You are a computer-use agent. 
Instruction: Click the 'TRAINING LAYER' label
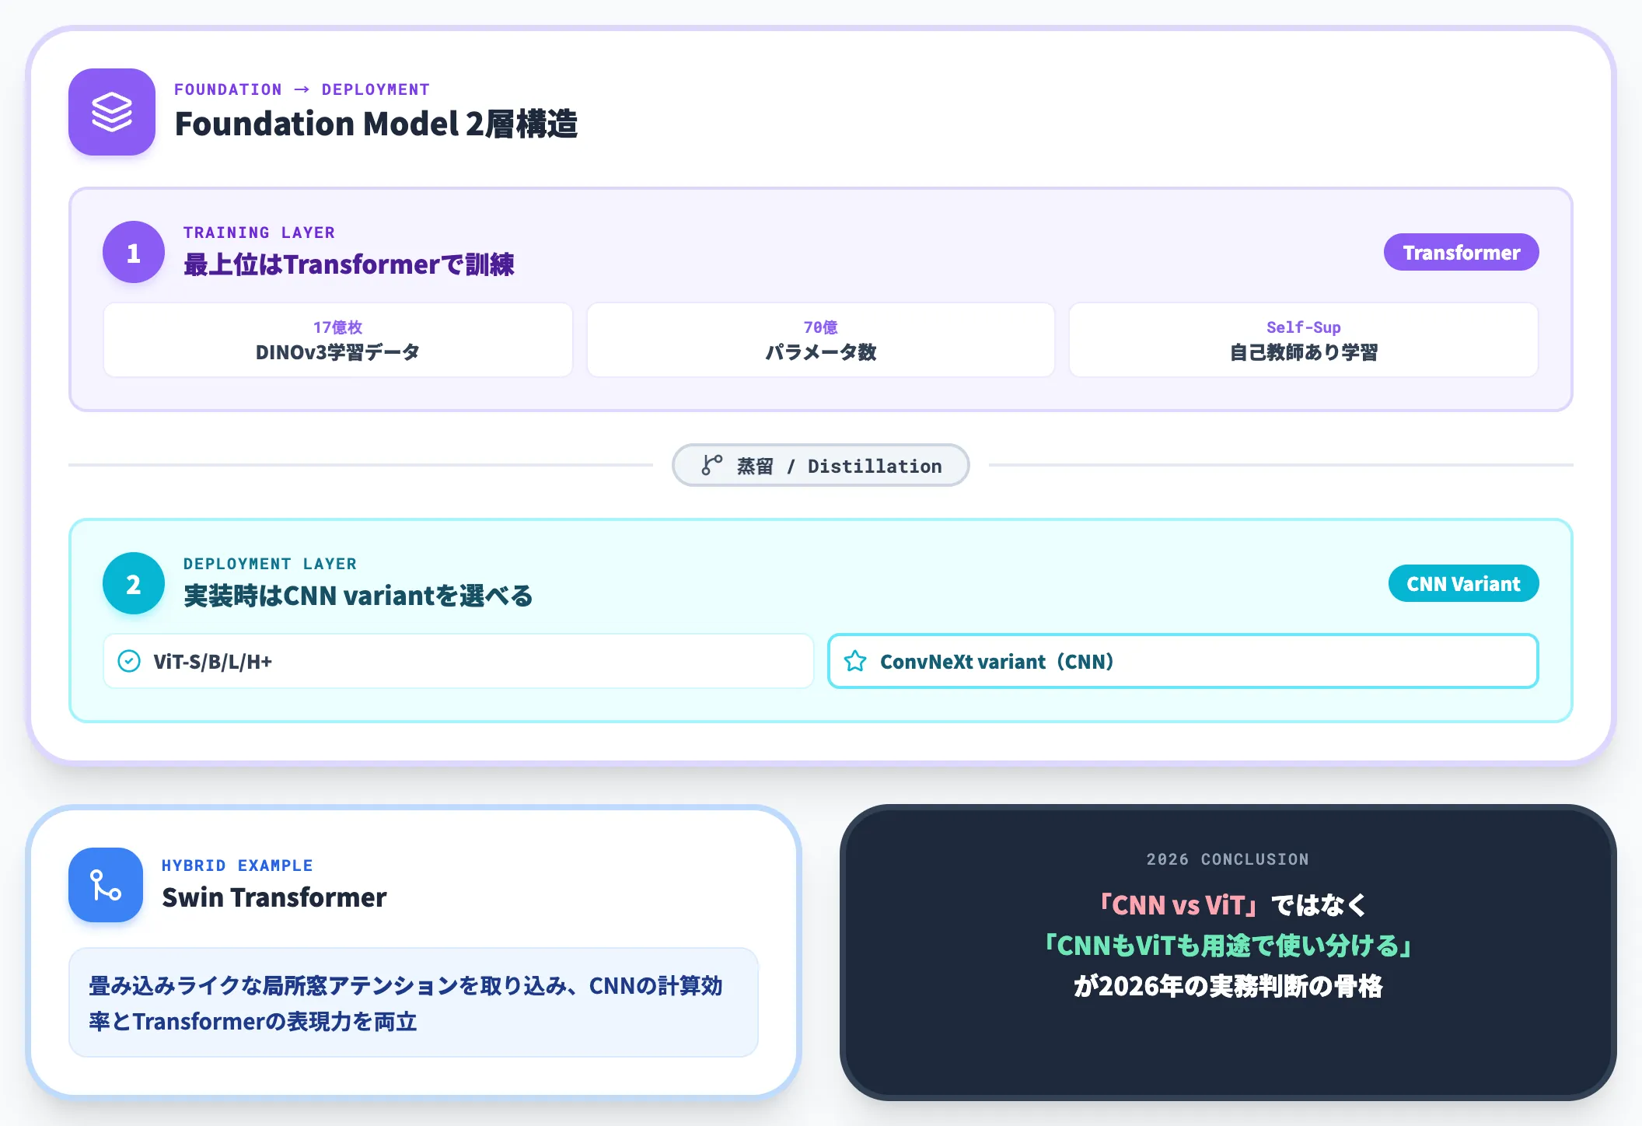(259, 233)
